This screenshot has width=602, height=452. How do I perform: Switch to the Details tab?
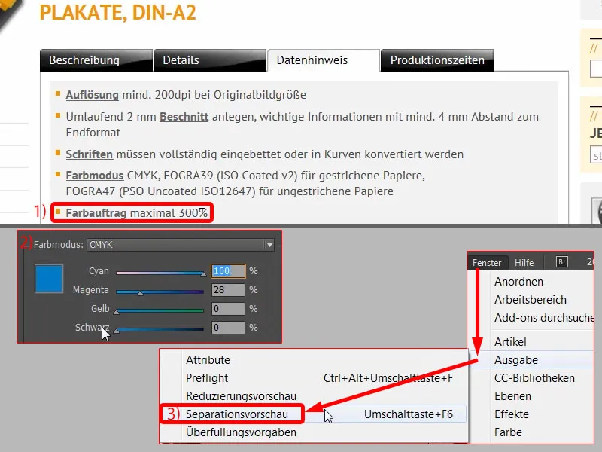click(x=210, y=60)
